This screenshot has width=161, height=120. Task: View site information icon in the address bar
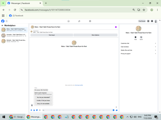pos(22,10)
